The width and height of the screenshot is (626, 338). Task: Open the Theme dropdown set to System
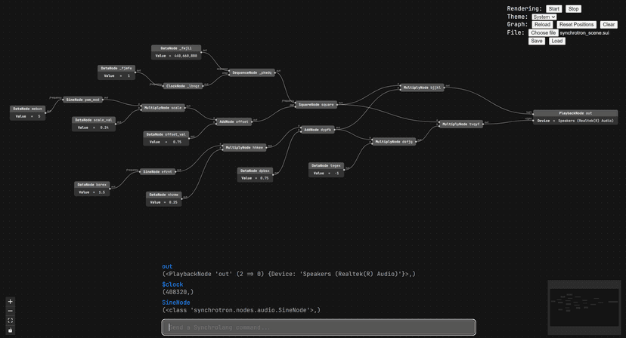point(544,17)
